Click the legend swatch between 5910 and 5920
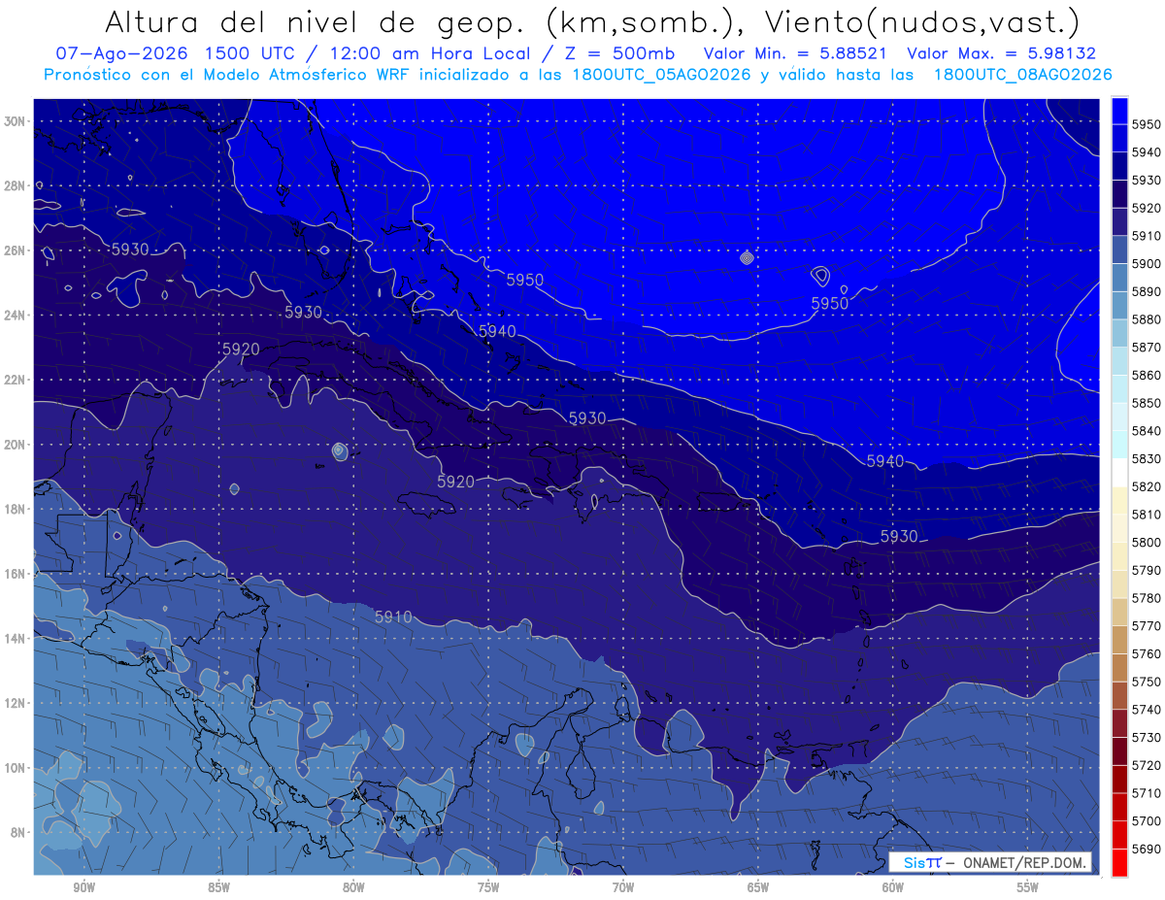Image resolution: width=1165 pixels, height=900 pixels. pyautogui.click(x=1119, y=222)
